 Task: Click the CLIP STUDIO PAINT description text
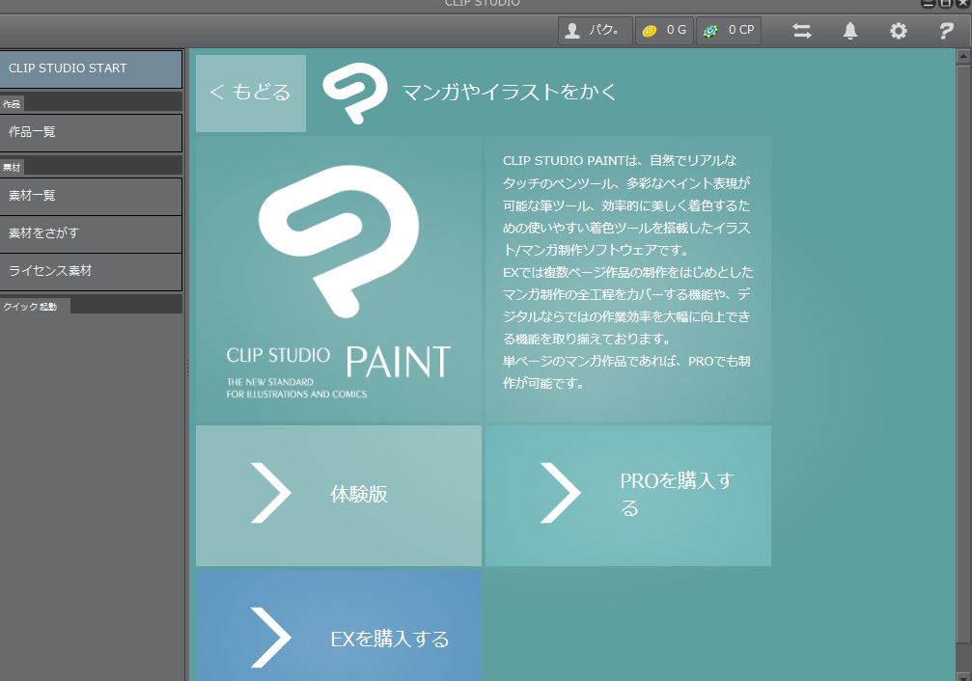(x=627, y=272)
